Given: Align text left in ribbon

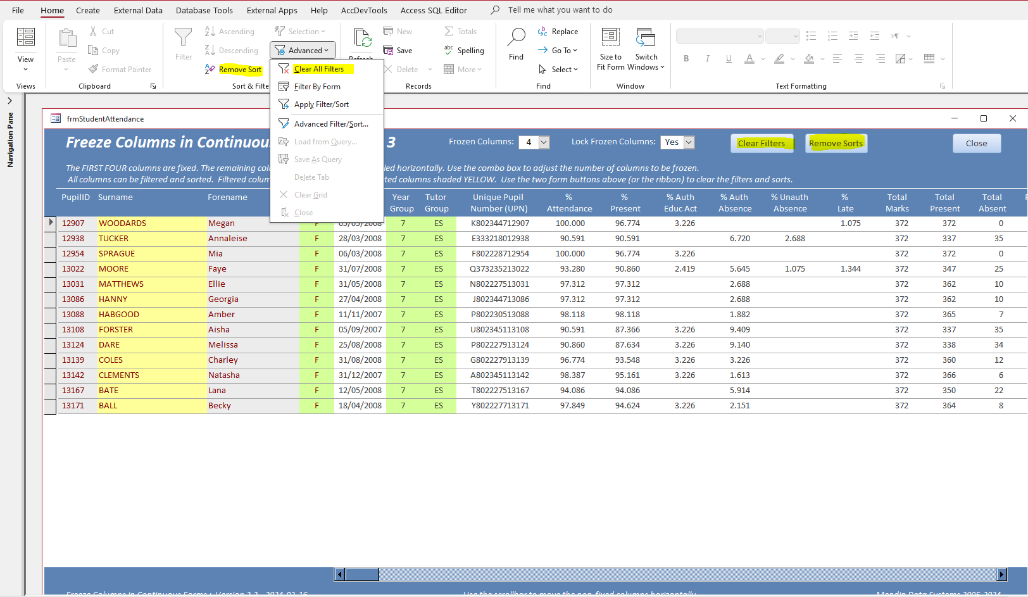Looking at the screenshot, I should [x=837, y=58].
